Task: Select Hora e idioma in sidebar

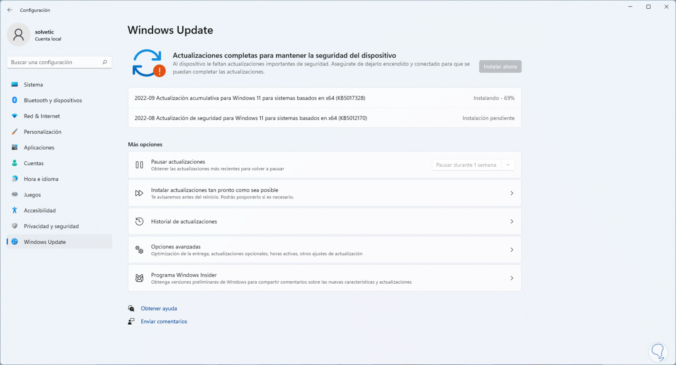Action: [41, 179]
